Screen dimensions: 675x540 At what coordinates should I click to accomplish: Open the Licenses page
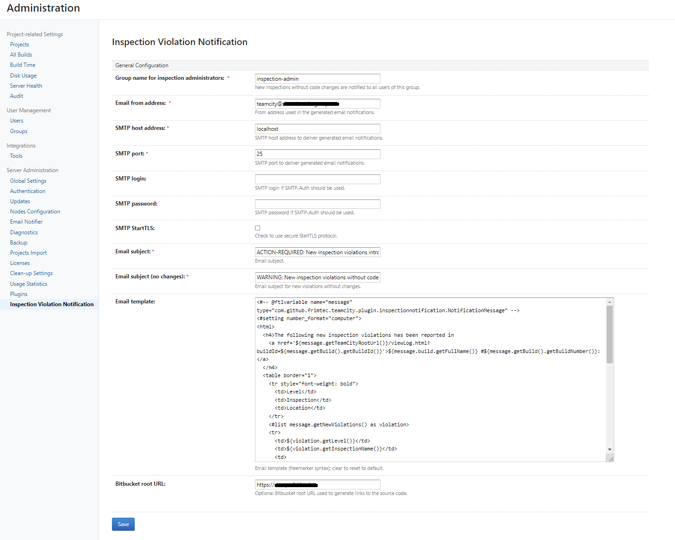(x=20, y=263)
